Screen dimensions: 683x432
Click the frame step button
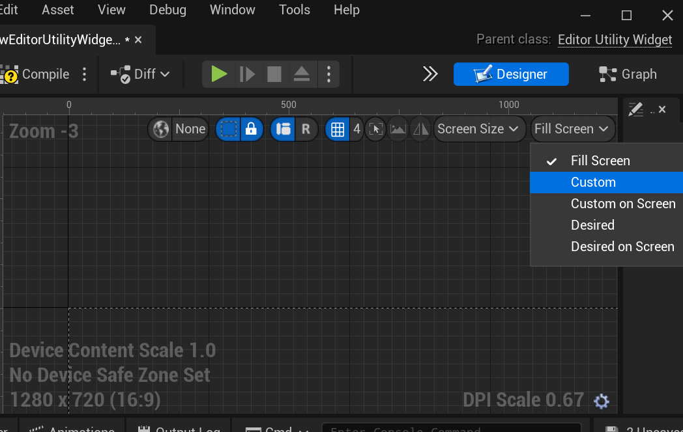click(x=247, y=74)
